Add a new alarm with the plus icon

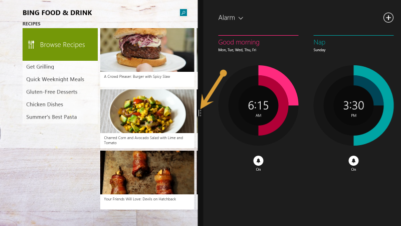click(388, 18)
